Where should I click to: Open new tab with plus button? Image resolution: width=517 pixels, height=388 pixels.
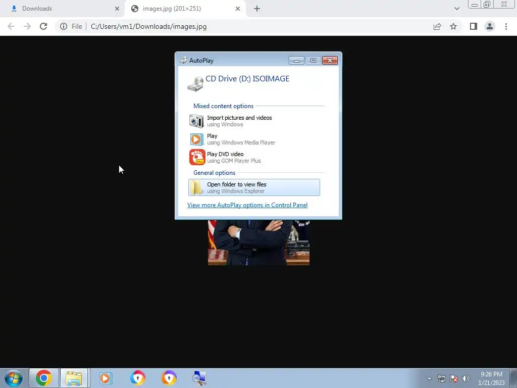tap(257, 9)
